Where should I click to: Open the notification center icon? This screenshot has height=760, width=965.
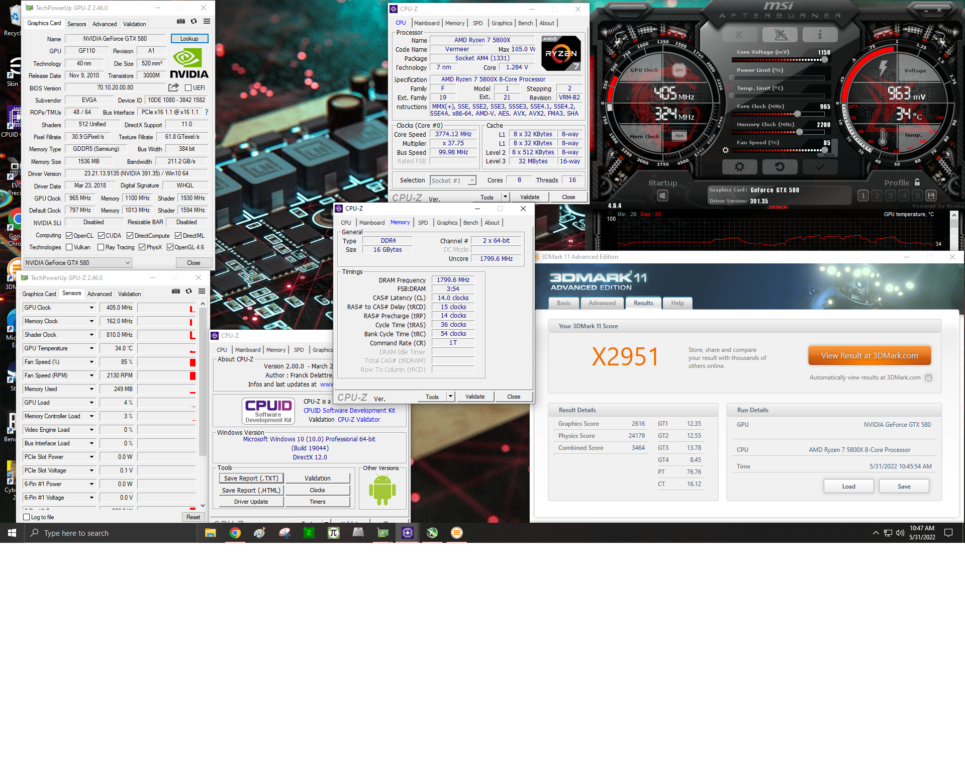tap(948, 533)
